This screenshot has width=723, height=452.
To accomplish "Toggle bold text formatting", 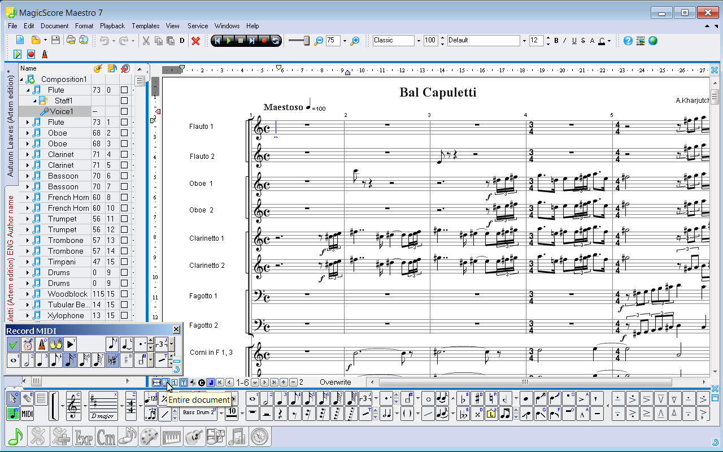I will [556, 41].
